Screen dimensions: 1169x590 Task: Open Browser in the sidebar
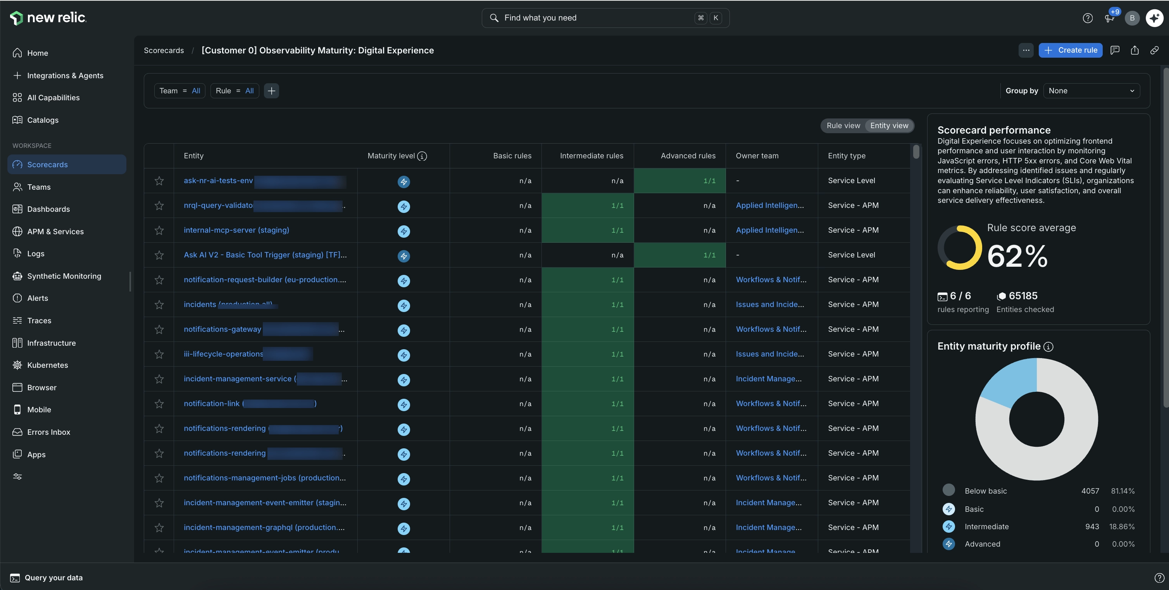point(67,388)
